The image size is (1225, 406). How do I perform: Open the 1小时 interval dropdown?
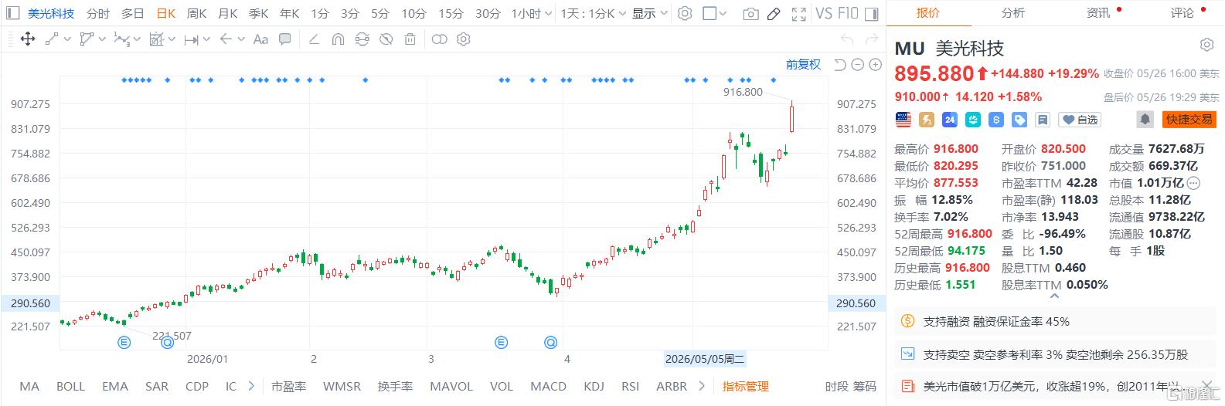pyautogui.click(x=532, y=13)
